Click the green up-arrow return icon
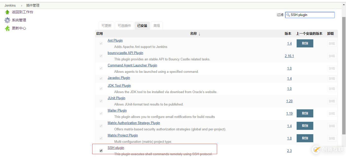 [7, 12]
